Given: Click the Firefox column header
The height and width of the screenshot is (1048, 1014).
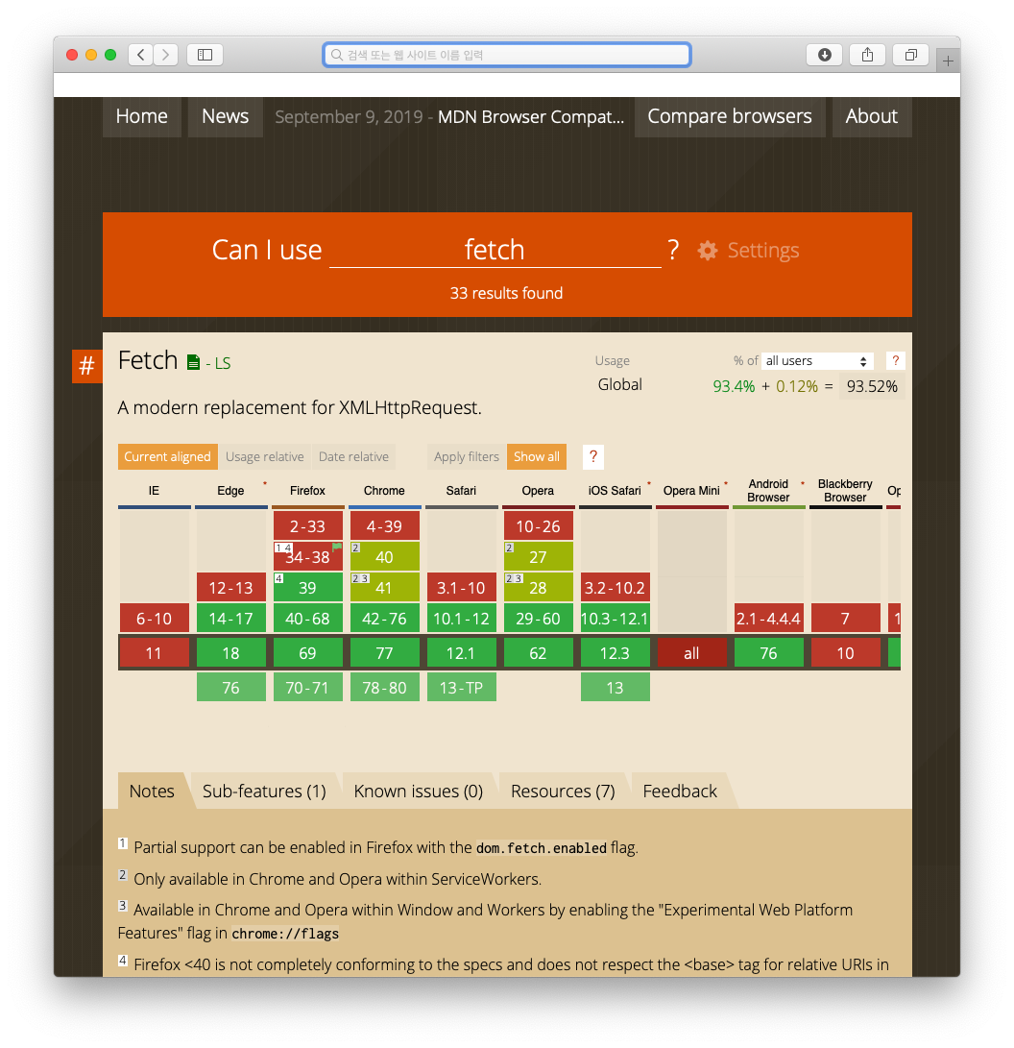Looking at the screenshot, I should pos(308,491).
